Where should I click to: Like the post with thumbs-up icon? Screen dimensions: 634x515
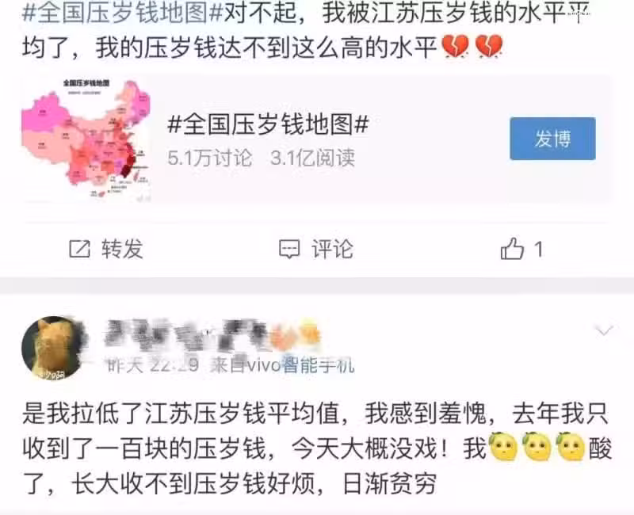(x=512, y=248)
